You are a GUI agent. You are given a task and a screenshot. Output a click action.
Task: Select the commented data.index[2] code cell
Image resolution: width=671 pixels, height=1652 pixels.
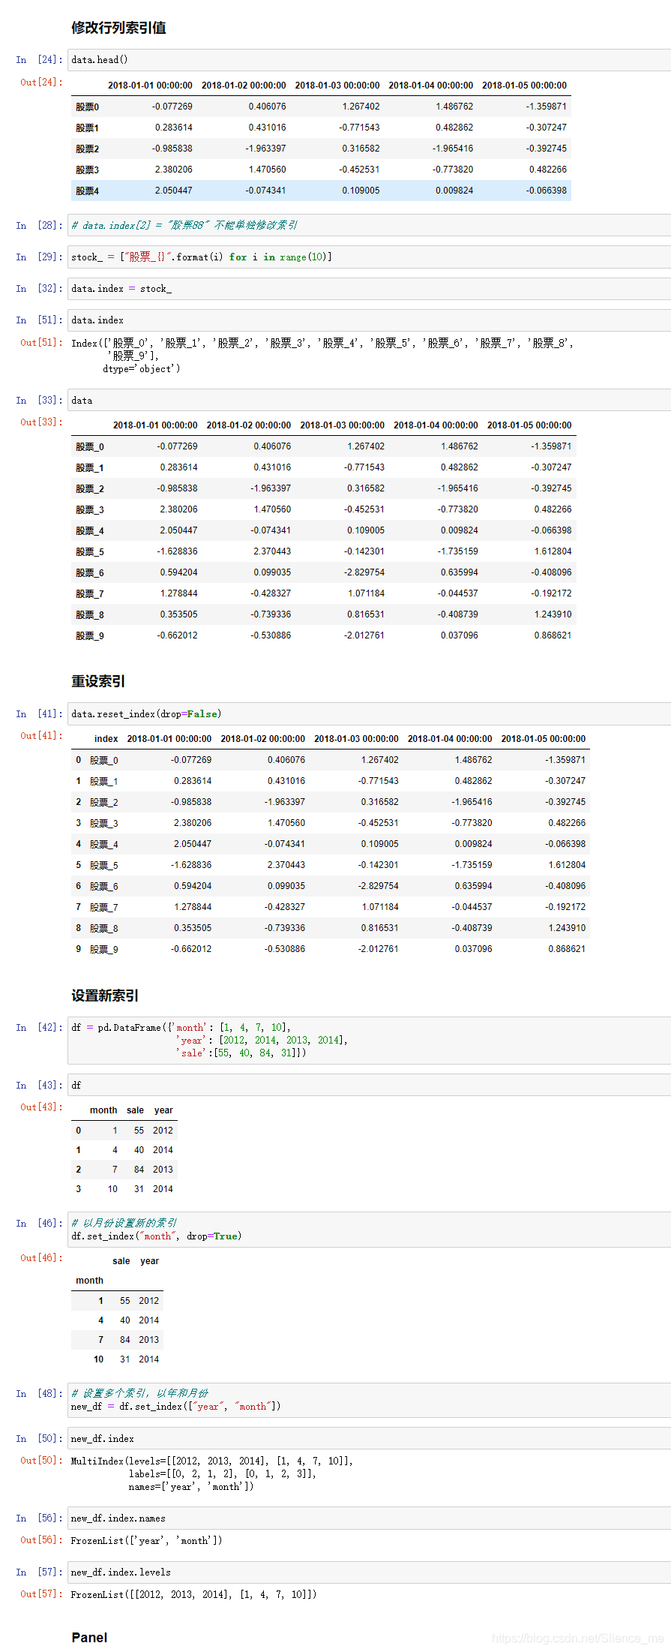369,225
